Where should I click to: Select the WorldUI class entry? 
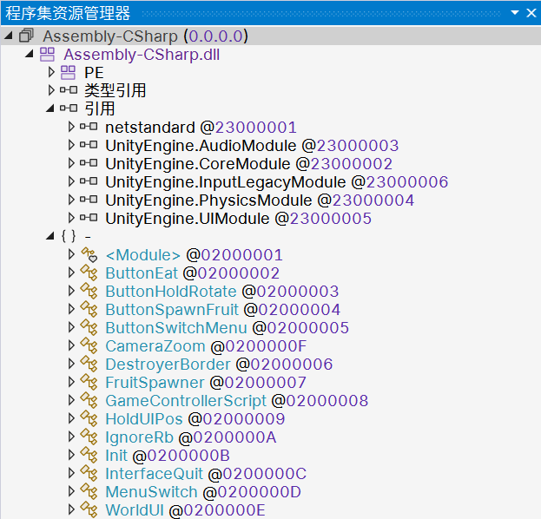185,510
